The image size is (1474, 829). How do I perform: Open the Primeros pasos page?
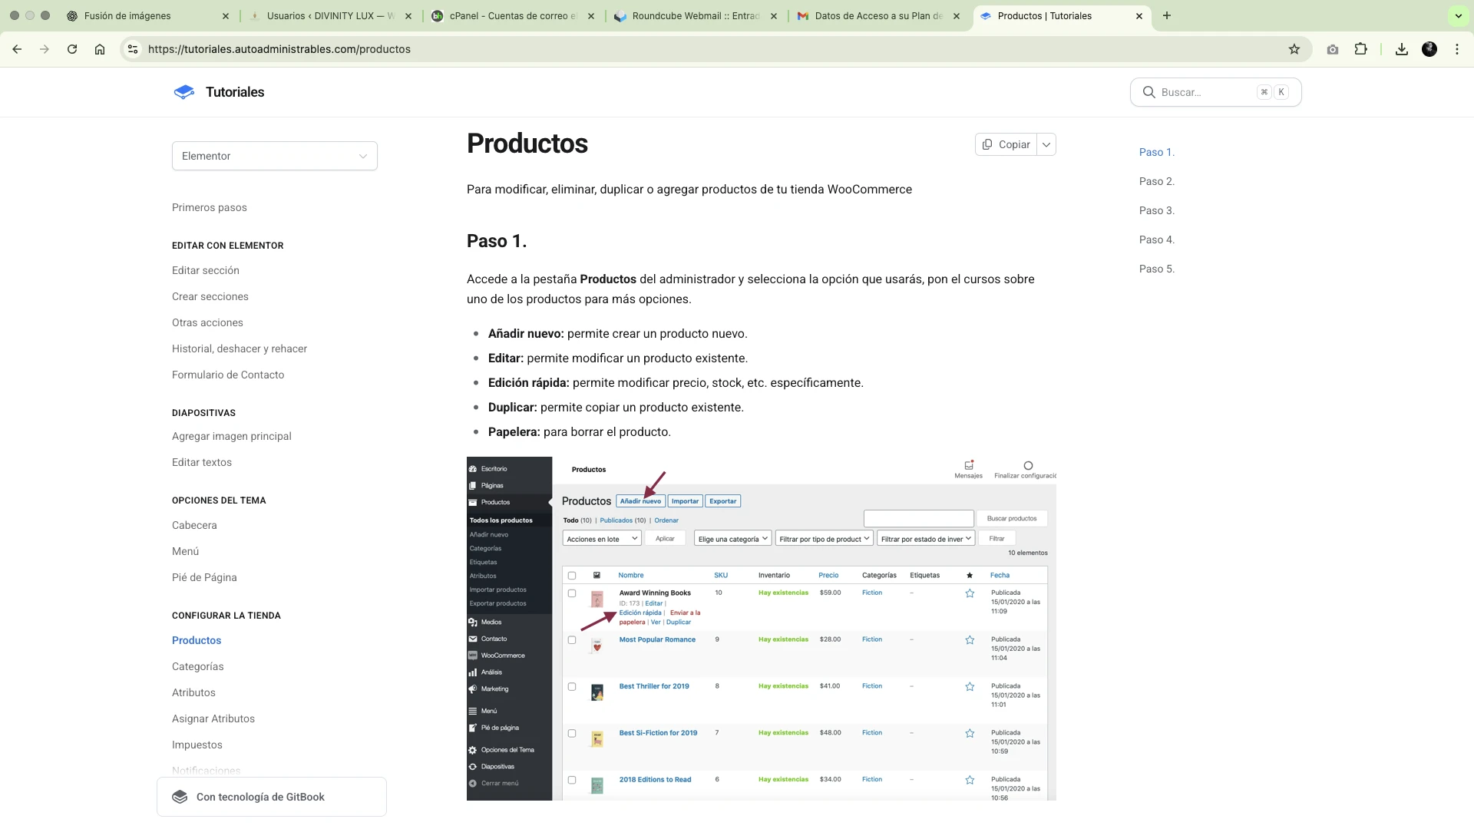pos(210,207)
